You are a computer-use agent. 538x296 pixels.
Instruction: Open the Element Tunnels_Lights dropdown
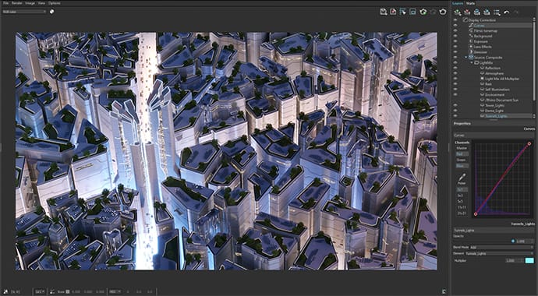[500, 253]
